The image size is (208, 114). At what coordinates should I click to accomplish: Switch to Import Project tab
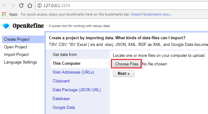[x=16, y=54]
